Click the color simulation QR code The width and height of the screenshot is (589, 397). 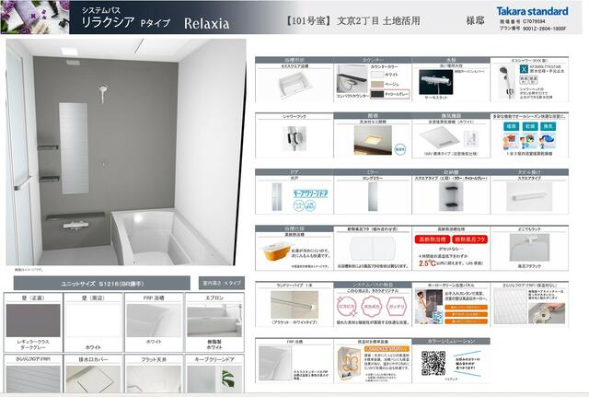pos(433,363)
